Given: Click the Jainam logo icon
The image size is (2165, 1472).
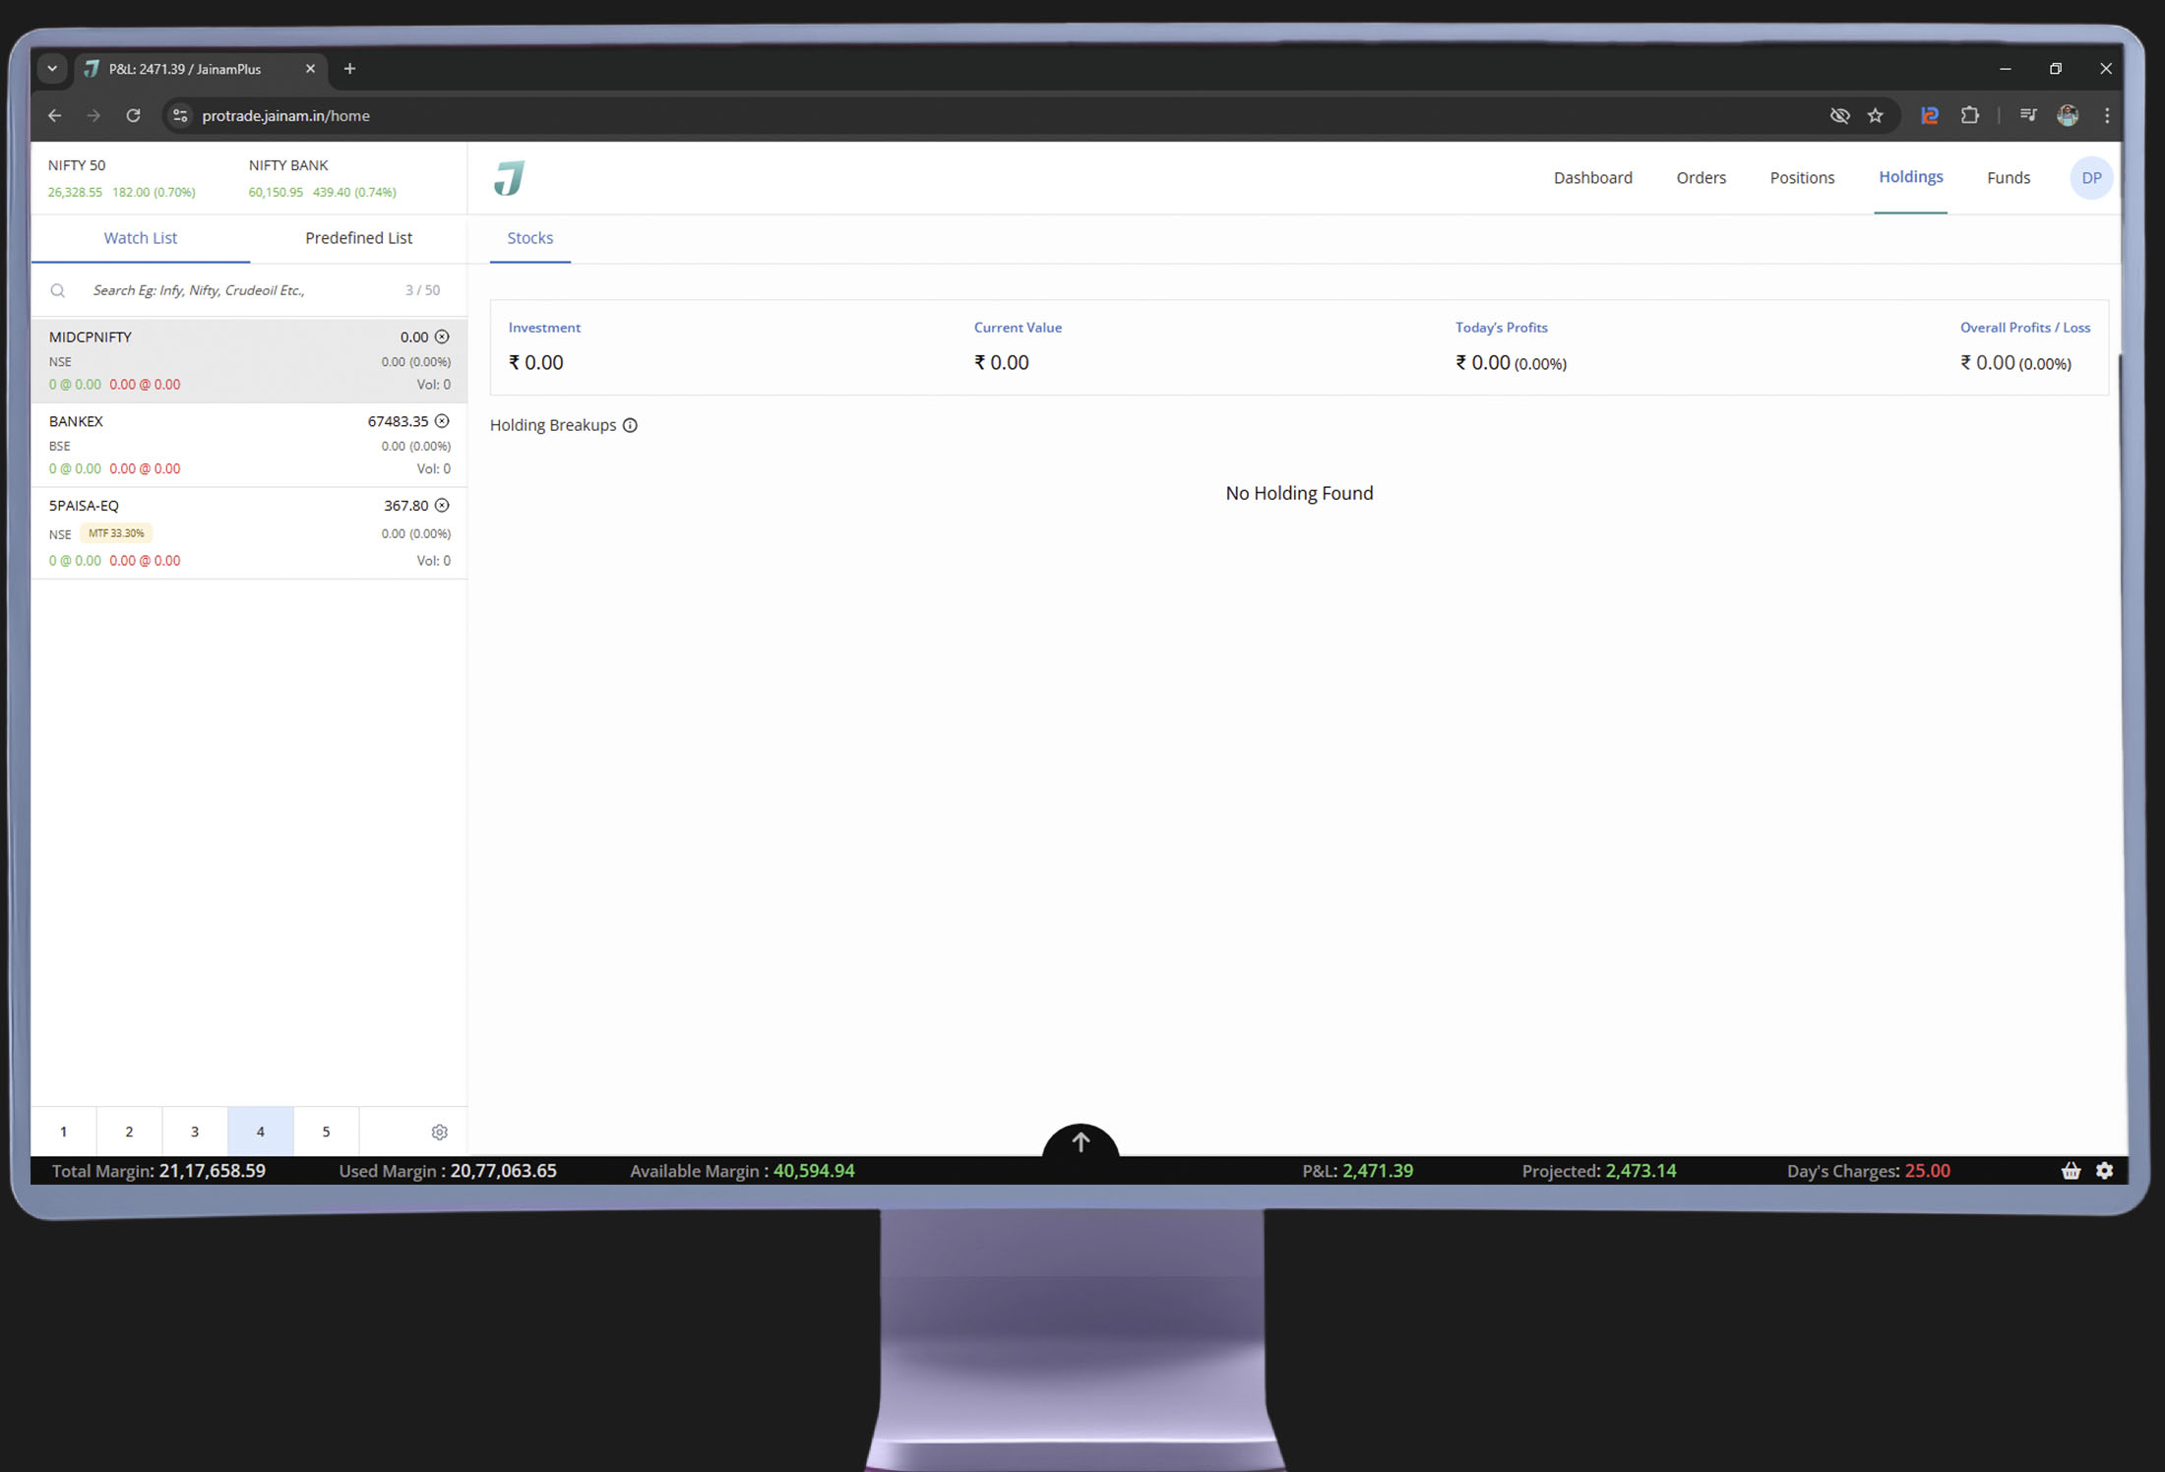Looking at the screenshot, I should point(509,178).
